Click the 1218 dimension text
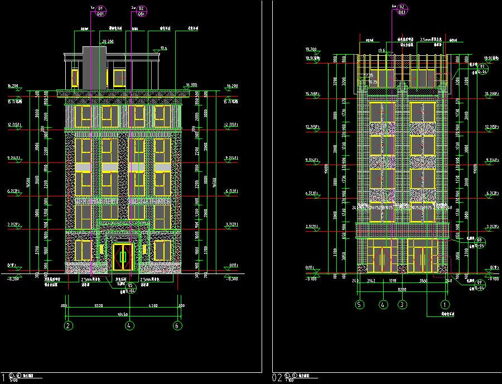Viewport: 502px width, 384px height. tap(393, 281)
